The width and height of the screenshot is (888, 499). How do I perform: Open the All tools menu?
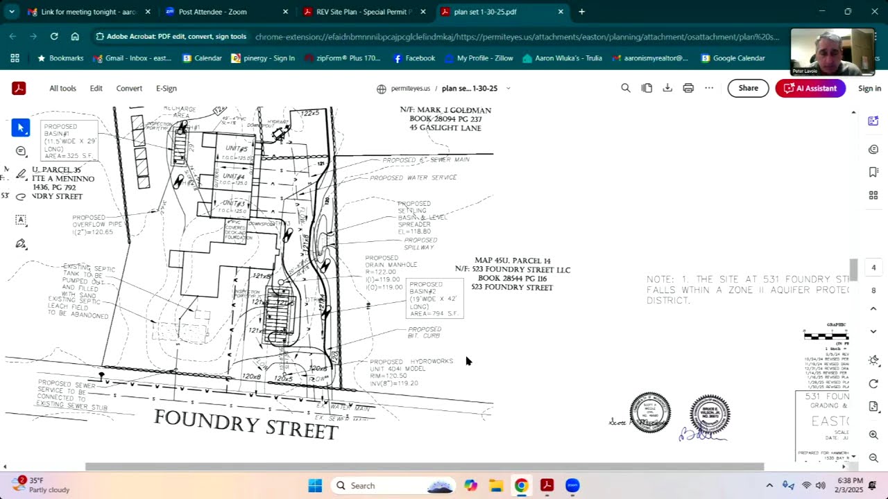click(x=62, y=88)
